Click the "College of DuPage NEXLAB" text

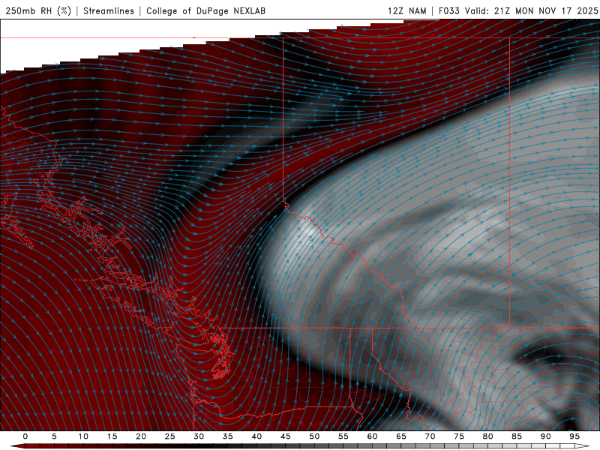205,10
